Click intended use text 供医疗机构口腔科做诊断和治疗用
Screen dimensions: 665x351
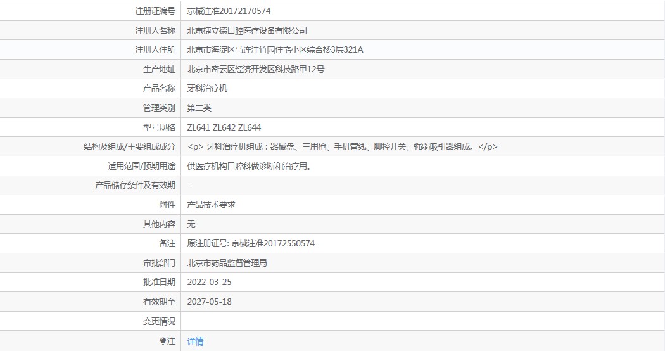pos(250,166)
